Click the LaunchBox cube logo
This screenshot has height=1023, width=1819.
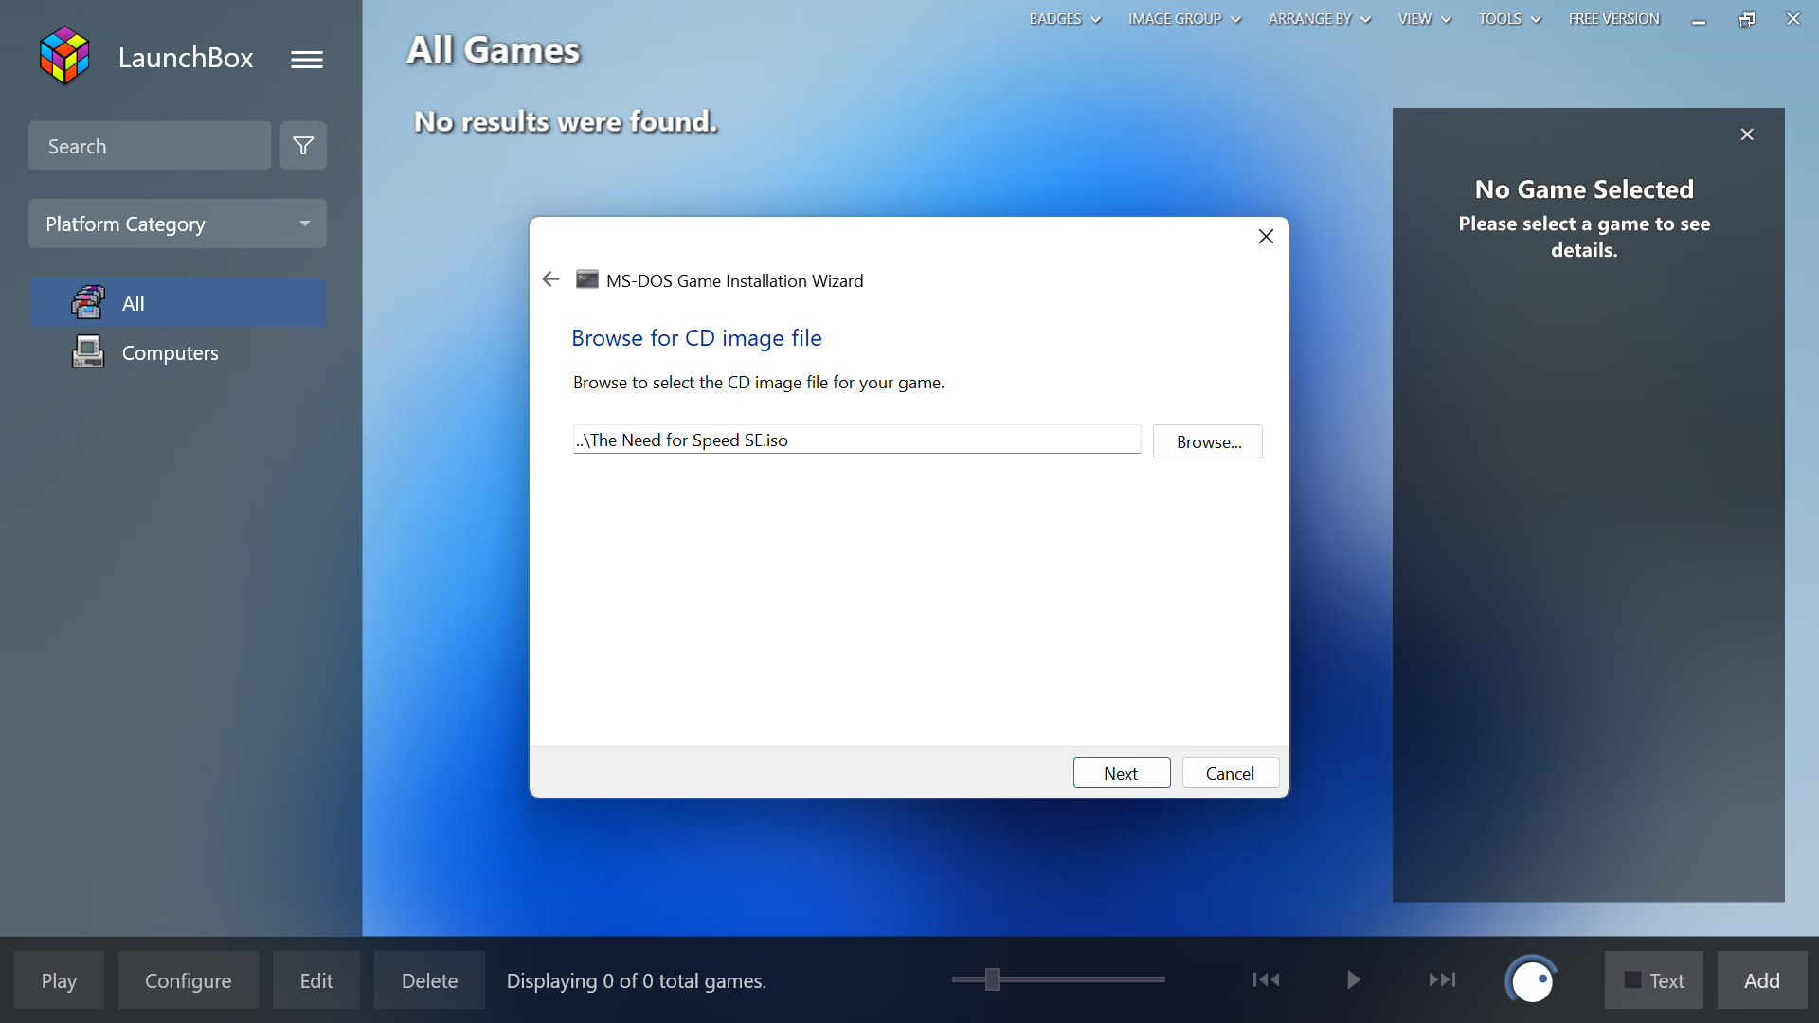[x=63, y=55]
